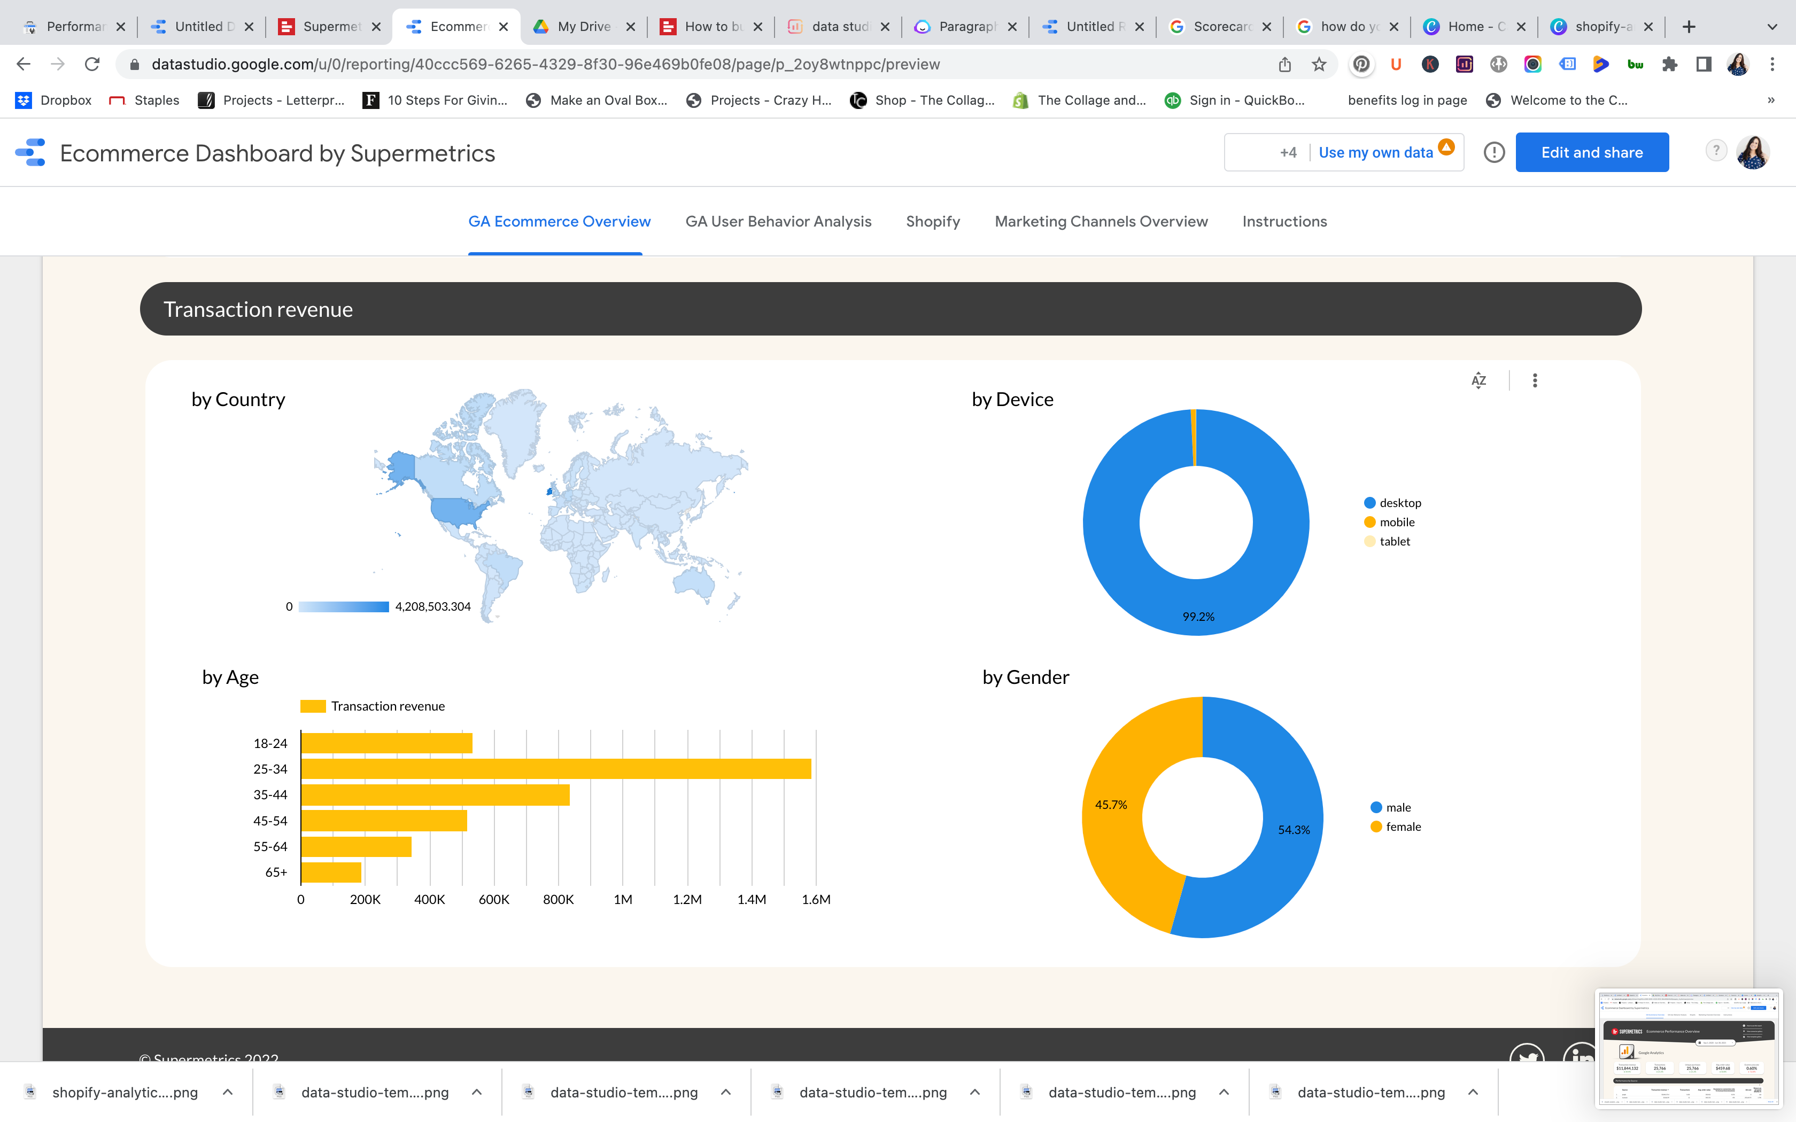The image size is (1796, 1122).
Task: Click the bookmark/save icon in address bar
Action: click(x=1319, y=64)
